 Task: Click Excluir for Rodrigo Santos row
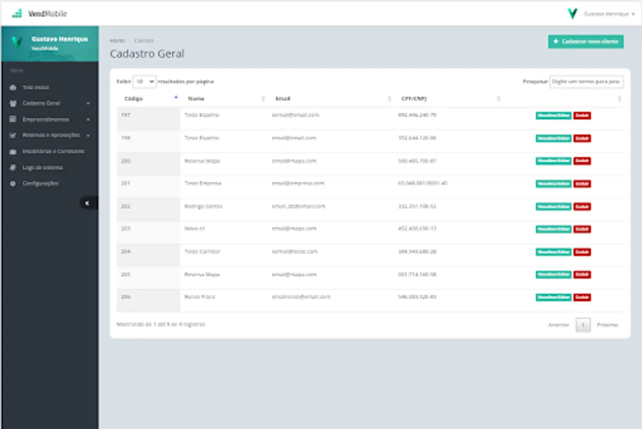pyautogui.click(x=582, y=206)
